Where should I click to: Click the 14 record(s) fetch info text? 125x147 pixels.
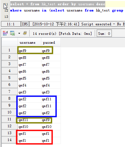click(x=62, y=34)
